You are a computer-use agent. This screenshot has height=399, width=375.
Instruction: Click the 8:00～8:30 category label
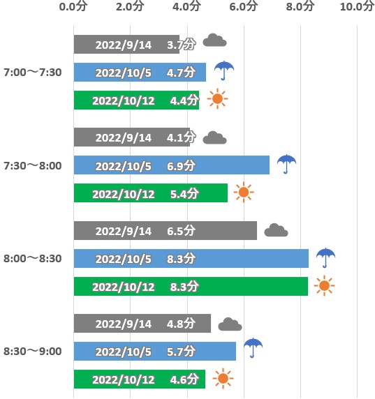(x=33, y=259)
